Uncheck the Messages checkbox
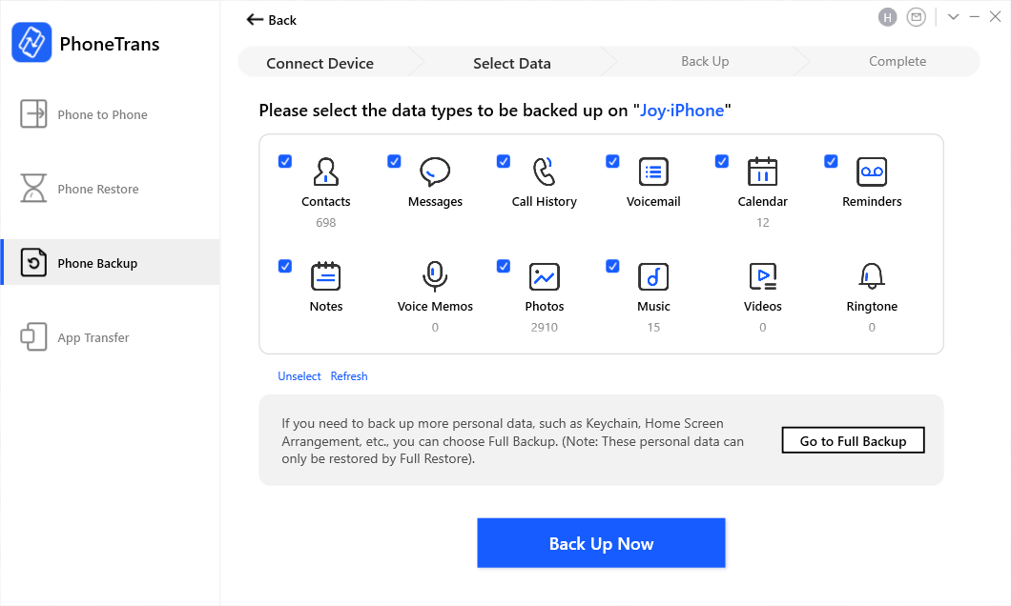Screen dimensions: 1011x606 click(394, 161)
